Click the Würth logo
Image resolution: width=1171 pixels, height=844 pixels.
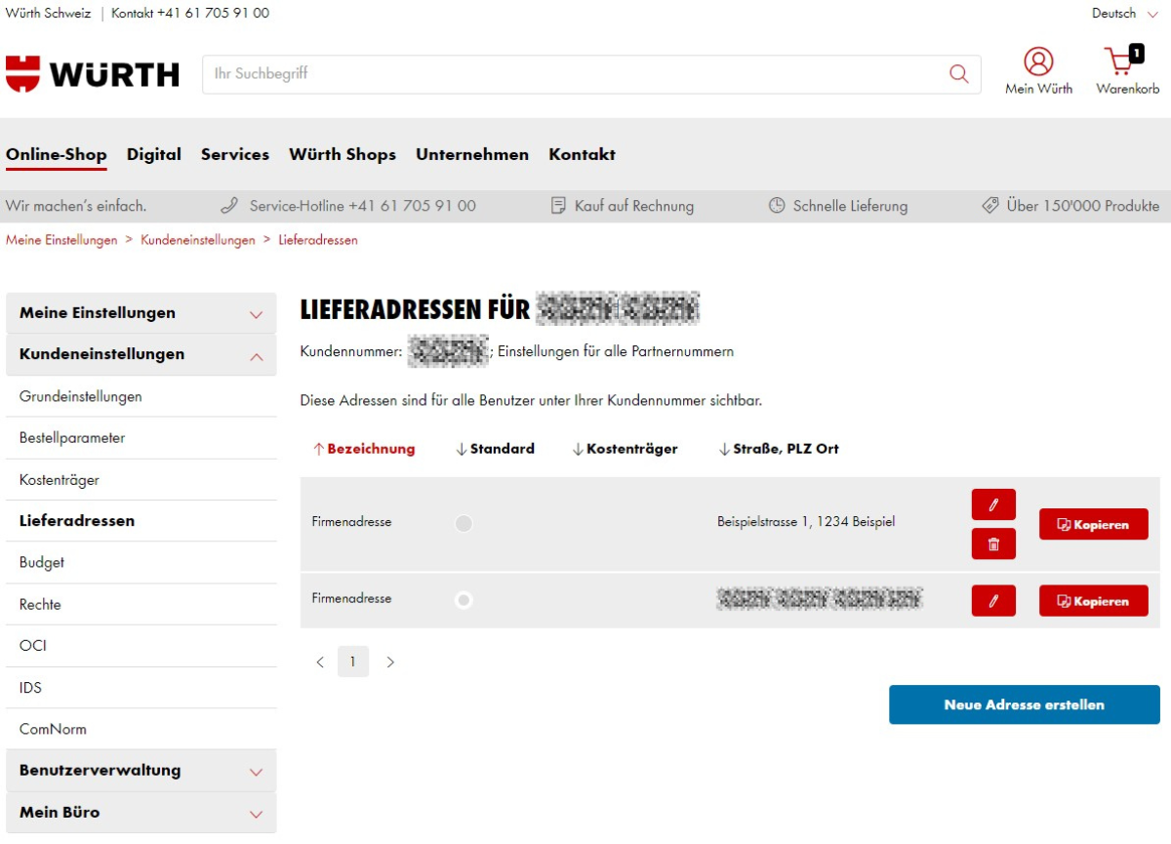point(93,74)
